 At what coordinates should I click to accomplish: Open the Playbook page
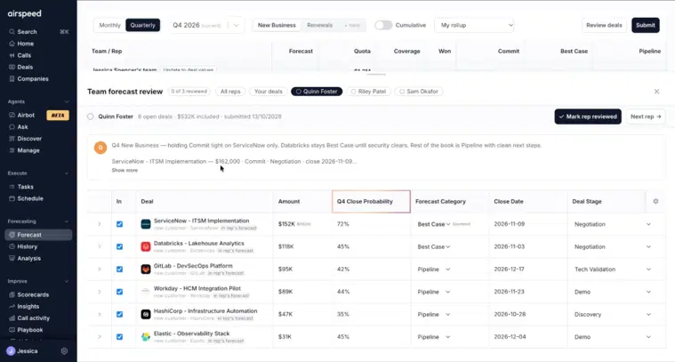click(26, 330)
